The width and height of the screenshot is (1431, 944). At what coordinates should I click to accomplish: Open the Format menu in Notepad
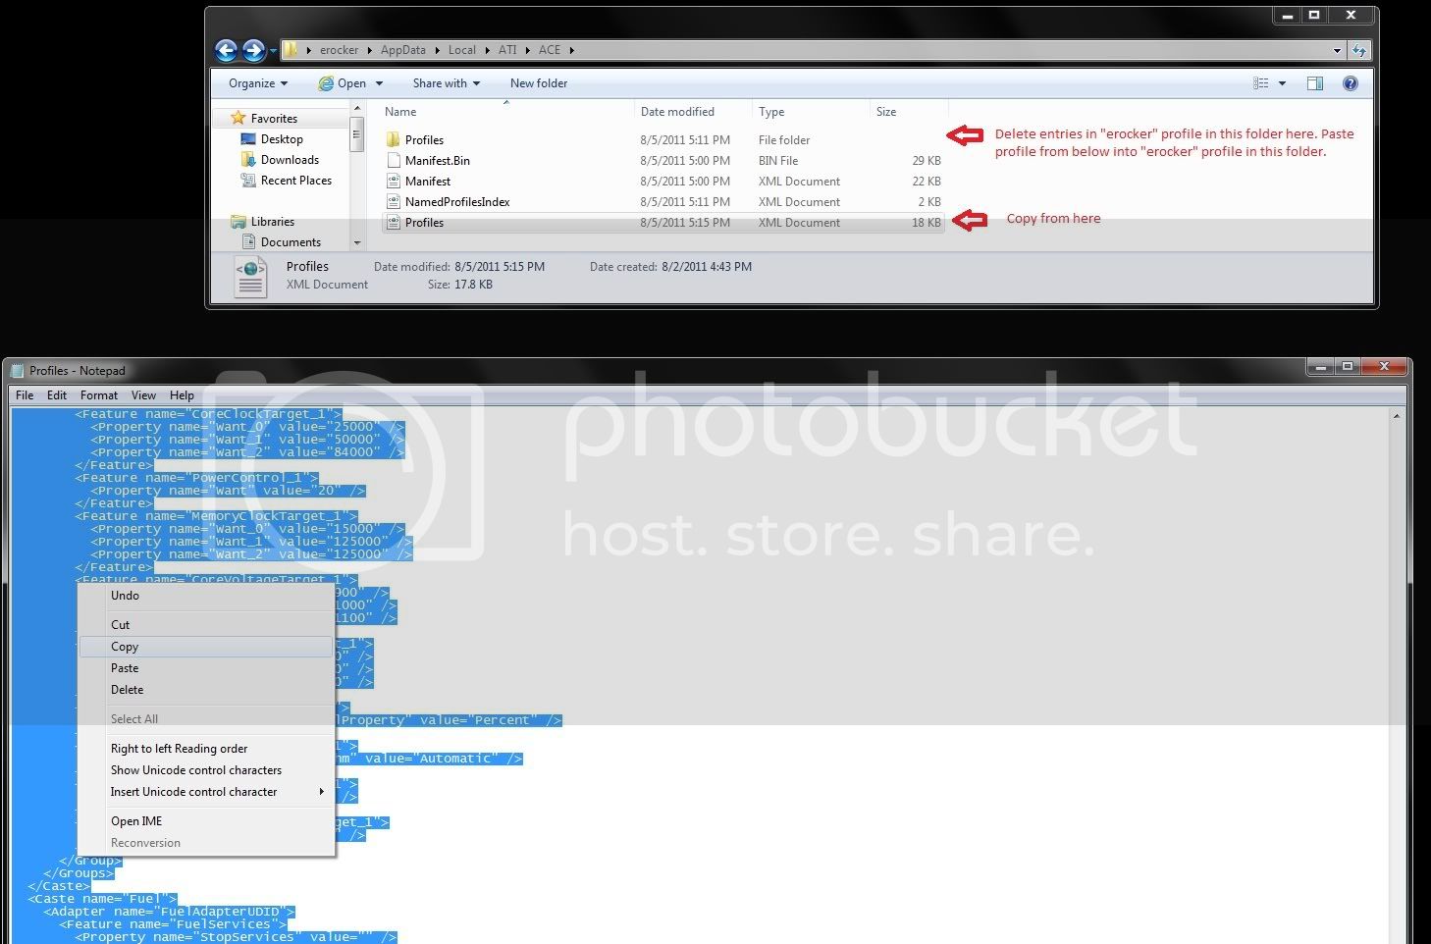[99, 395]
